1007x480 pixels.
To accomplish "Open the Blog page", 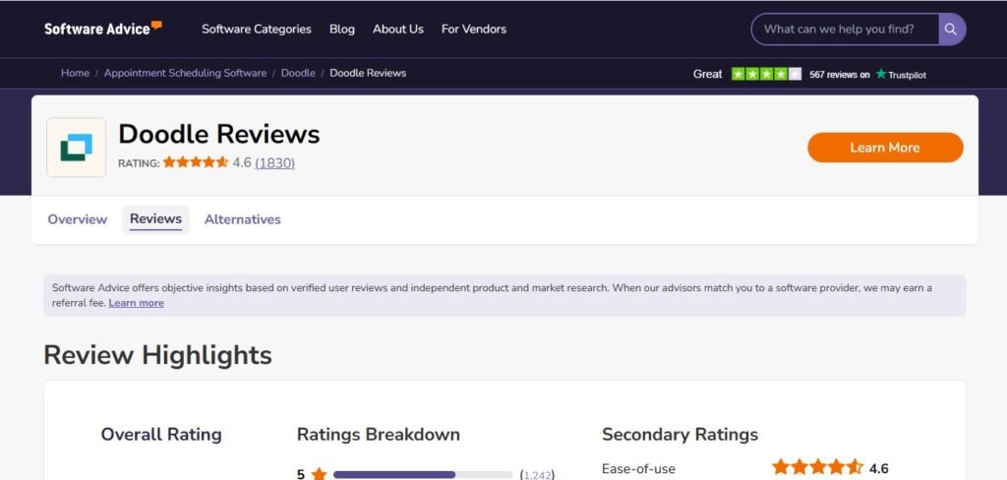I will tap(341, 29).
